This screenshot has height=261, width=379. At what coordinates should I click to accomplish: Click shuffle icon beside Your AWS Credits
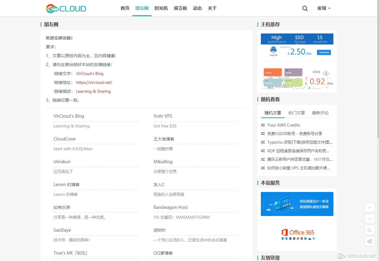[x=263, y=125]
